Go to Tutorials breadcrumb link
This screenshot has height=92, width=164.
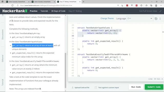[44, 11]
